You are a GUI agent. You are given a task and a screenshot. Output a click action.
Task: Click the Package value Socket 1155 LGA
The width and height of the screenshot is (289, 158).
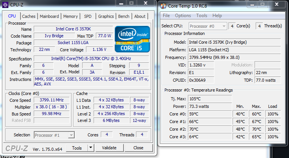73,43
